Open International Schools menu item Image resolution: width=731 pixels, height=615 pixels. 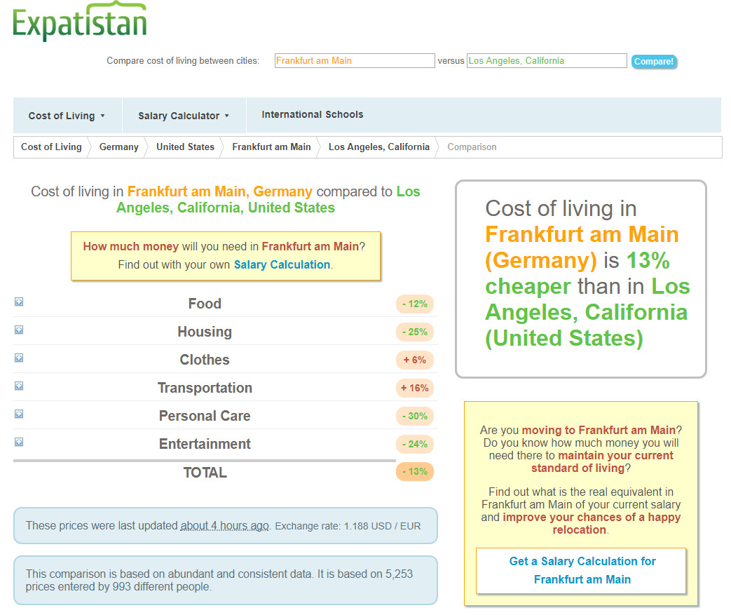coord(313,114)
